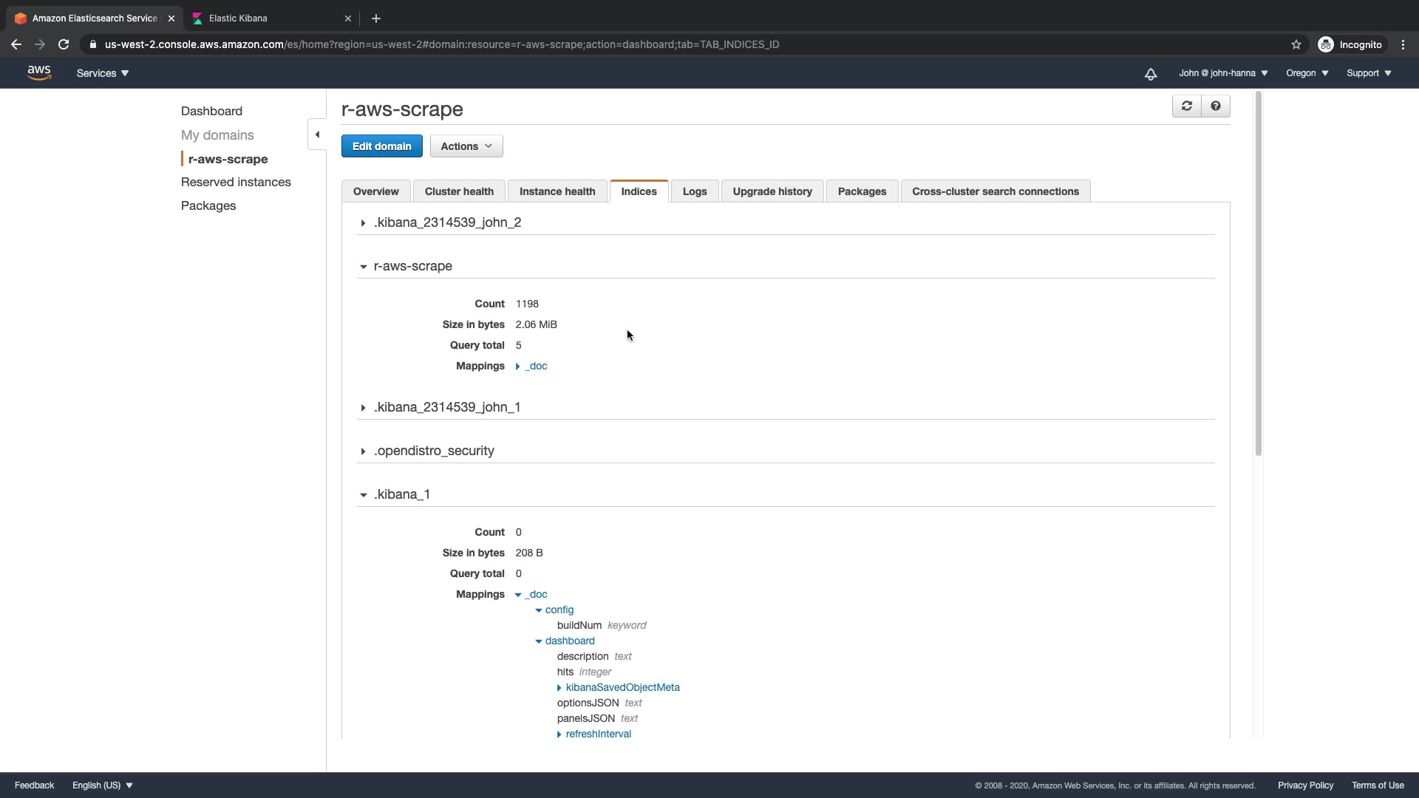The image size is (1419, 798).
Task: Switch to the Cluster health tab
Action: pyautogui.click(x=459, y=191)
